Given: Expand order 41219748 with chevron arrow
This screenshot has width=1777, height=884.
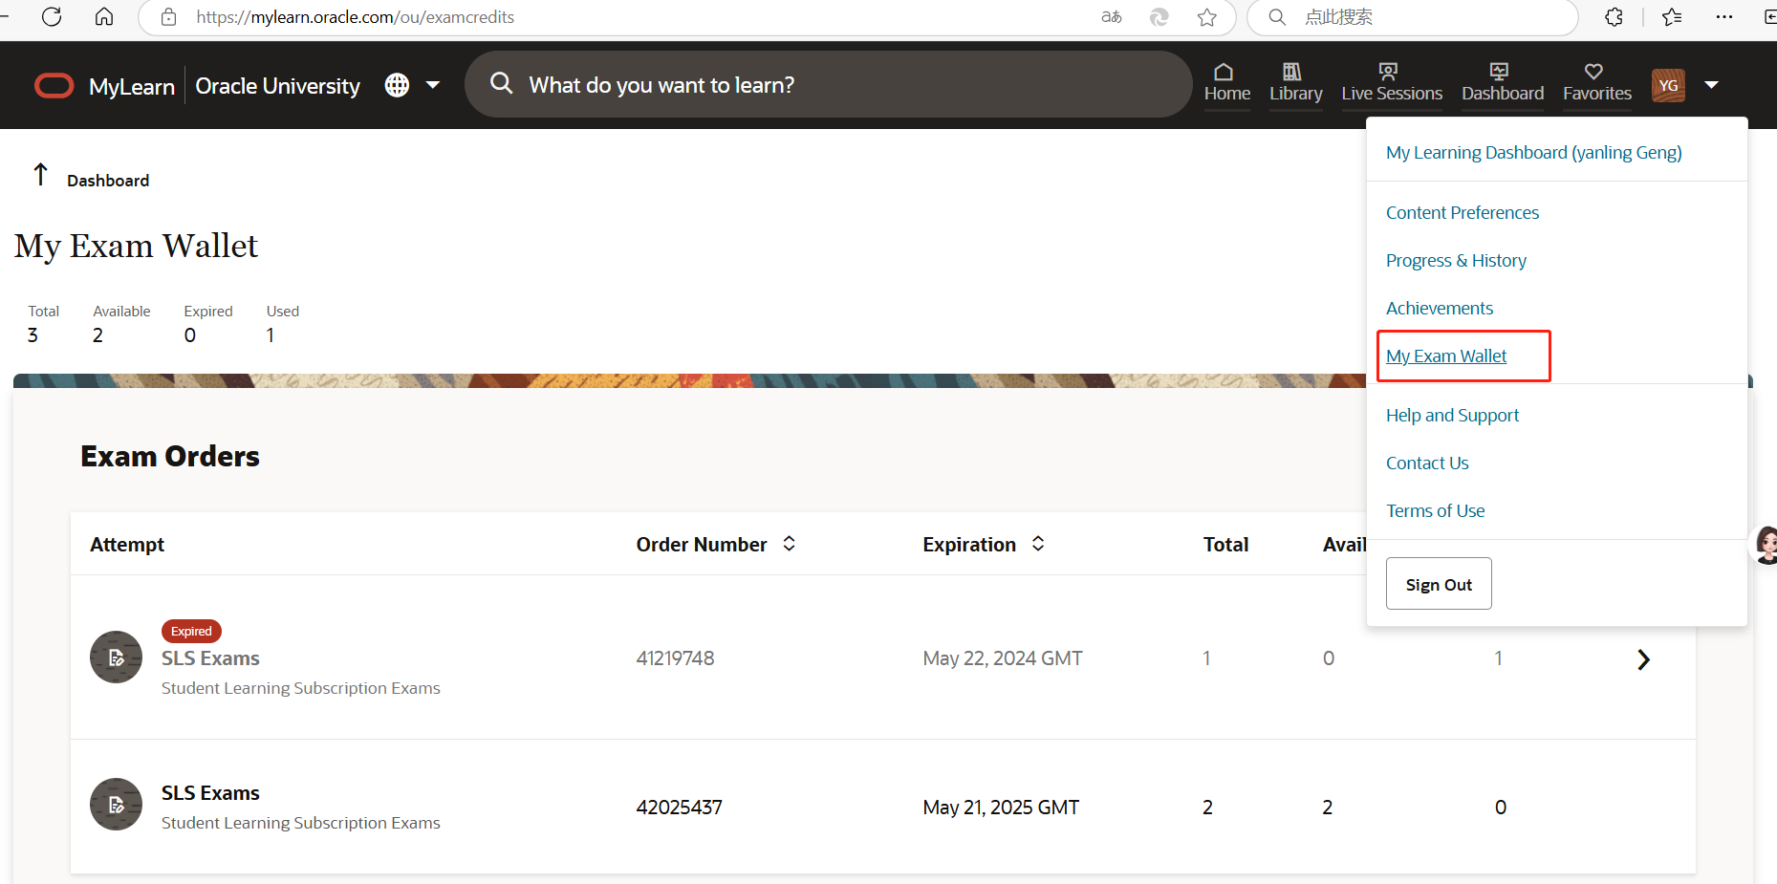Looking at the screenshot, I should (1643, 659).
